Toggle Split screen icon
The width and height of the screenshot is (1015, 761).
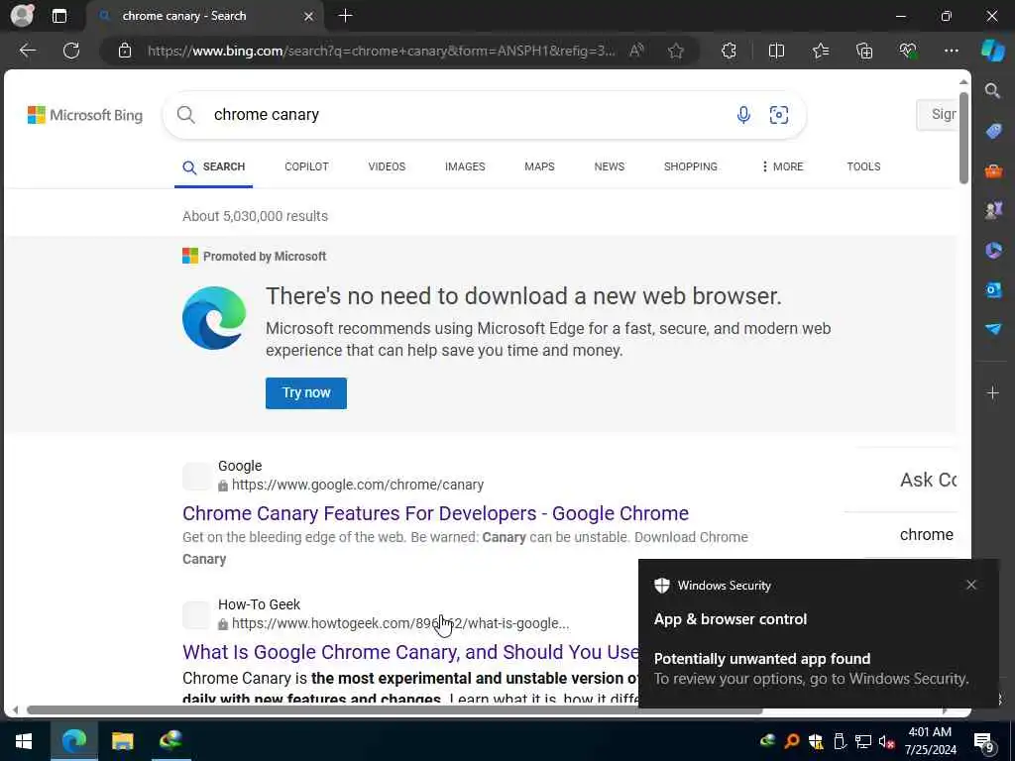[776, 51]
